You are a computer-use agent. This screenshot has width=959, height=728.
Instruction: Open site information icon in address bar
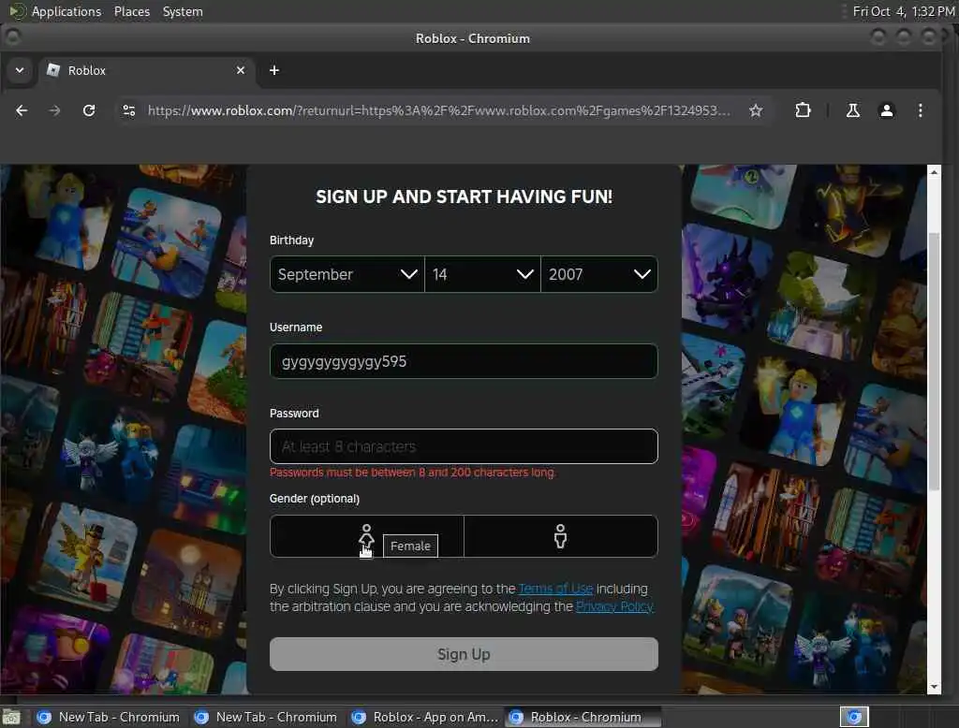[129, 110]
